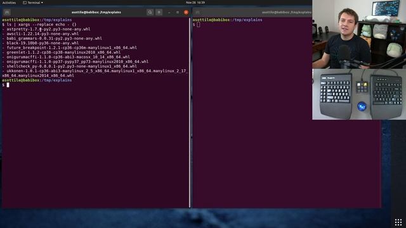The height and width of the screenshot is (228, 406).
Task: Open the Terminal app menu dropdown
Action: pyautogui.click(x=33, y=3)
